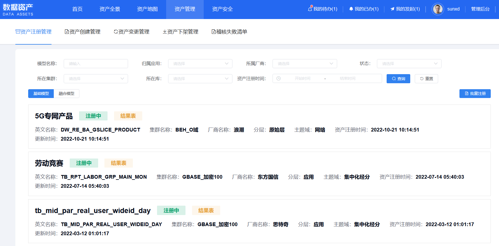
Task: Open the 资产全景 menu
Action: 110,9
